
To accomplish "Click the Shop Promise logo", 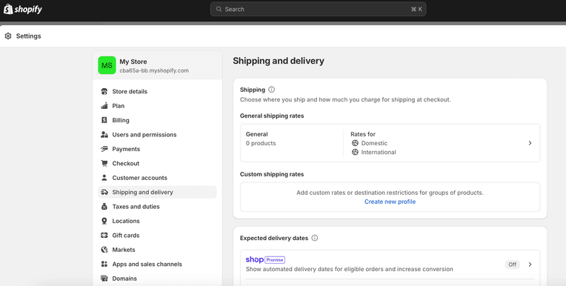I will pyautogui.click(x=265, y=259).
